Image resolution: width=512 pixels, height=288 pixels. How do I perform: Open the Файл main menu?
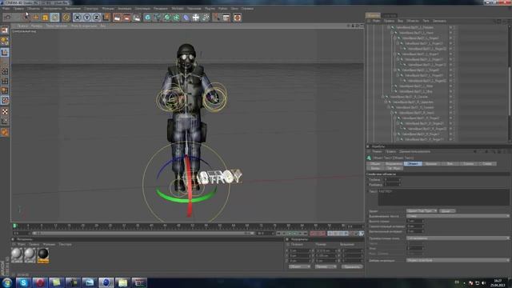pyautogui.click(x=6, y=9)
